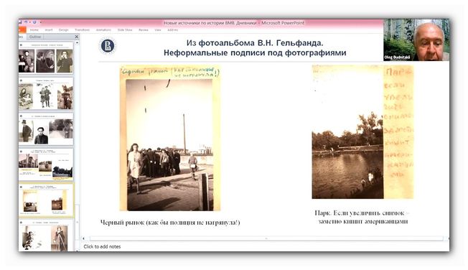Open the orange File tab

tap(22, 30)
